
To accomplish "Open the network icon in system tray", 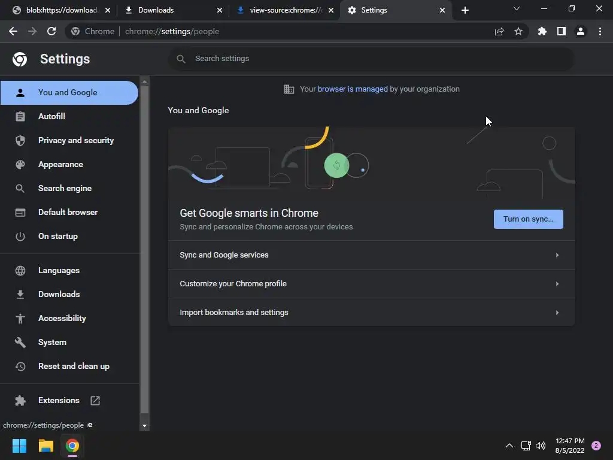I will pos(526,446).
